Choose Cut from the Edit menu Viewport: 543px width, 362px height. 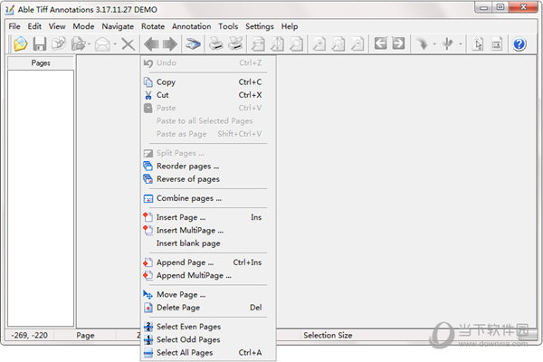click(x=208, y=95)
